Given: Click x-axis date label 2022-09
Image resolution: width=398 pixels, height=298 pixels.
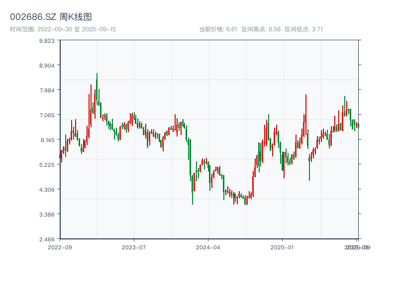Looking at the screenshot, I should 60,247.
